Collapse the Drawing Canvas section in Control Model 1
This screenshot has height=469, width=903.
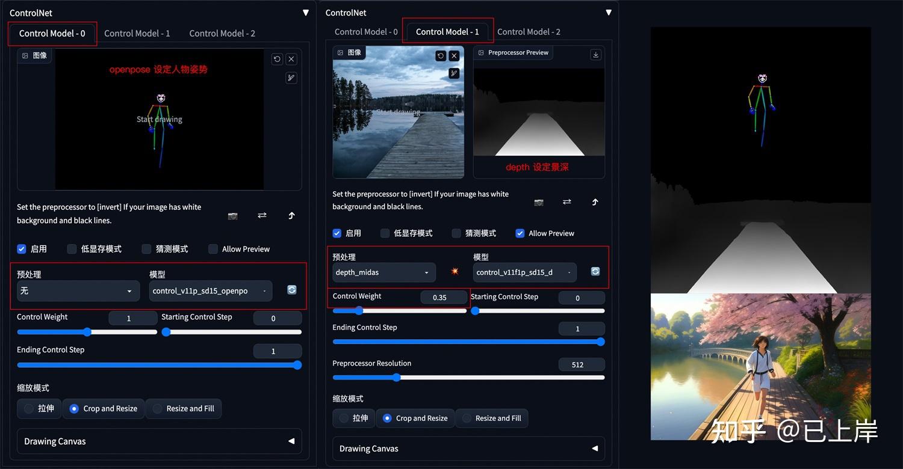pos(594,448)
